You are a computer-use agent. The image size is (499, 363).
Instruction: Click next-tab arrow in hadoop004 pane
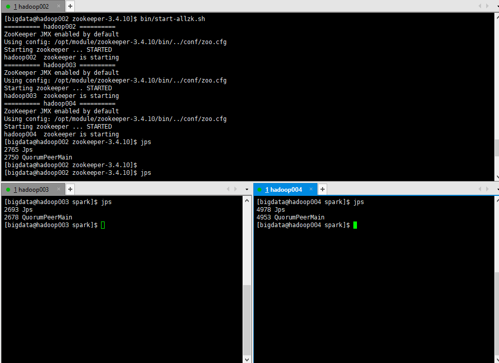487,189
